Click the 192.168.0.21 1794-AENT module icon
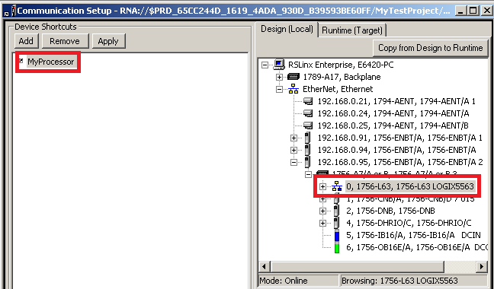This screenshot has height=289, width=494. [308, 101]
